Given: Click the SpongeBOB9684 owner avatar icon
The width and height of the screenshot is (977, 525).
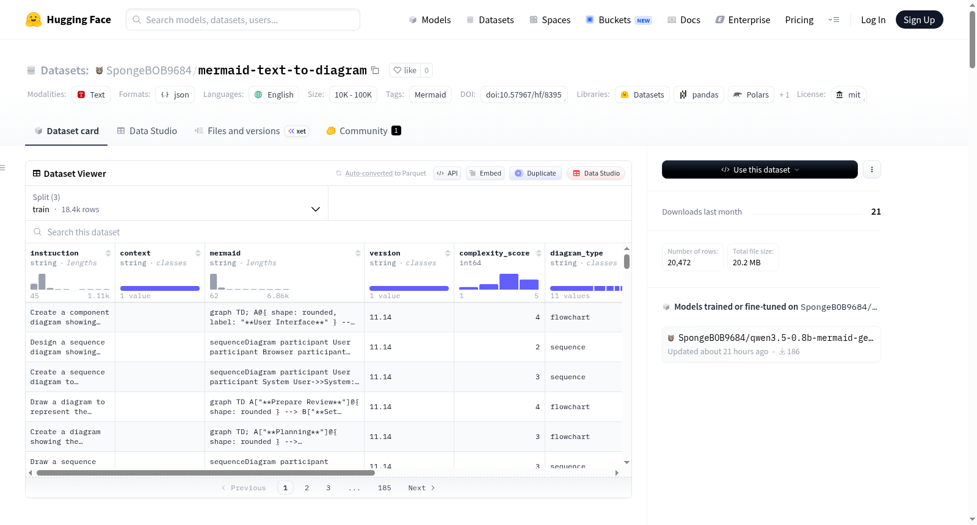Looking at the screenshot, I should tap(99, 71).
